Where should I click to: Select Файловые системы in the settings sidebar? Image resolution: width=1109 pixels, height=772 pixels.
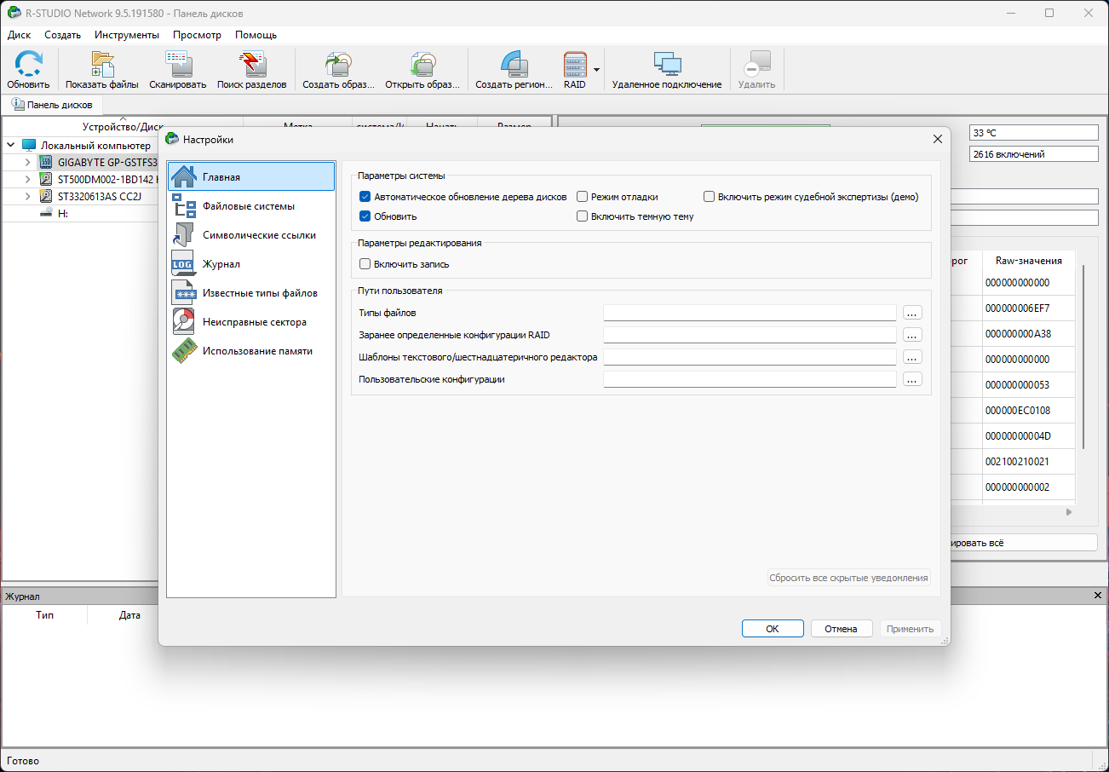pos(249,206)
